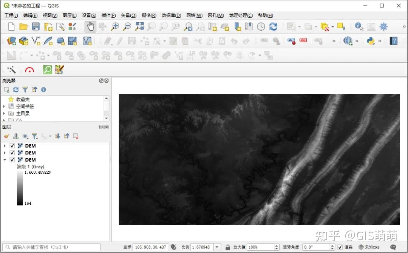This screenshot has height=253, width=408.
Task: Select the Zoom In magnifier tool
Action: point(115,26)
